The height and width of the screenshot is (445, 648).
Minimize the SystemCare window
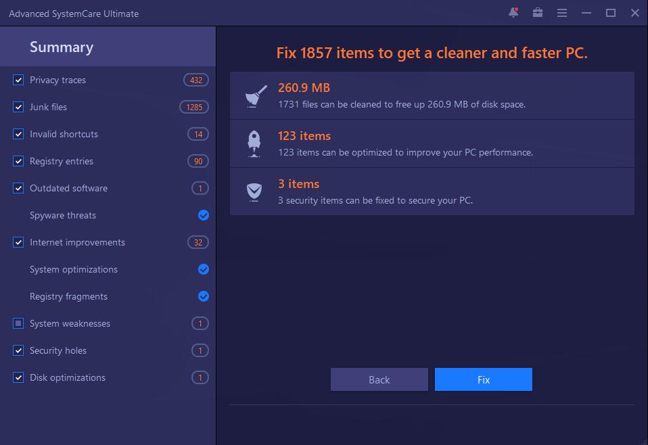[x=586, y=13]
